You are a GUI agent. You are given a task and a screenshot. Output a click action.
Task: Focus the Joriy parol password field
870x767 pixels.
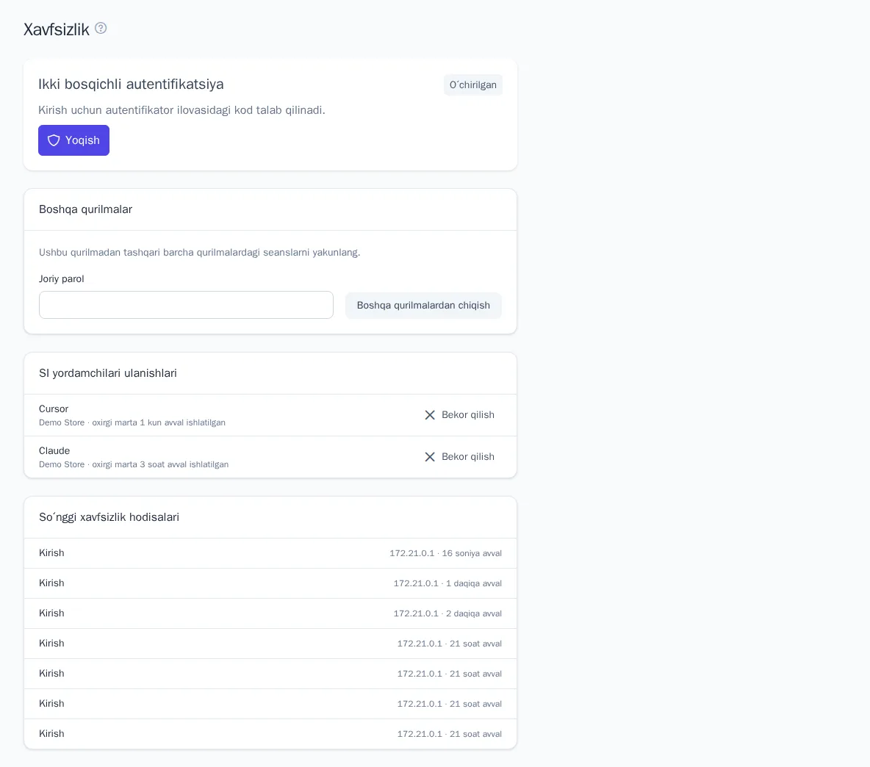pos(186,305)
